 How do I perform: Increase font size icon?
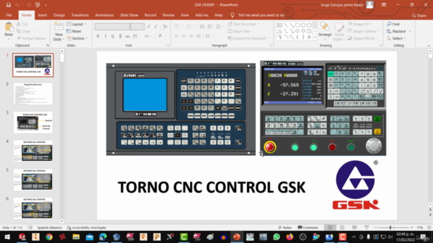point(149,26)
